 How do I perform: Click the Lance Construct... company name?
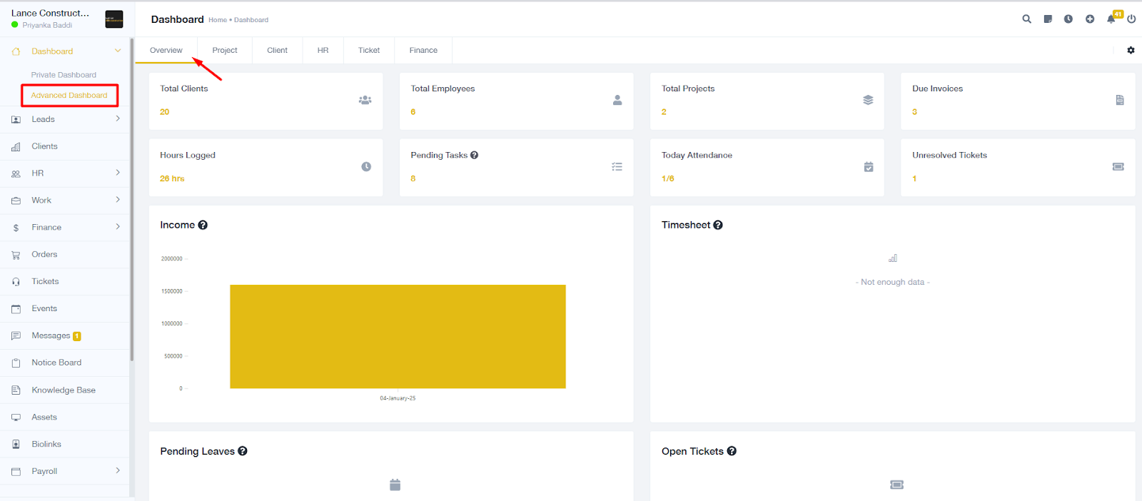[50, 13]
